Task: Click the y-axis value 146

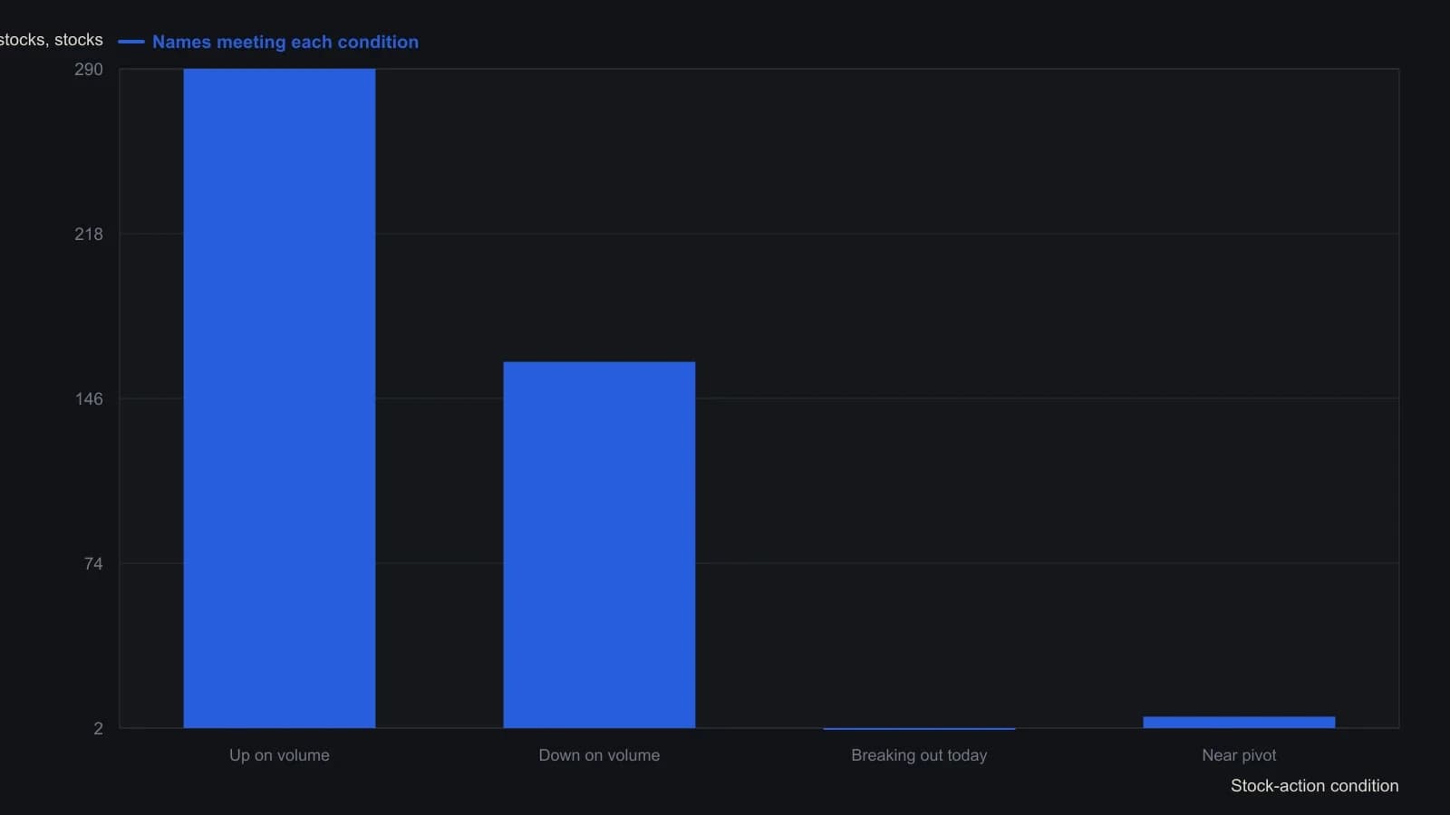Action: click(89, 399)
